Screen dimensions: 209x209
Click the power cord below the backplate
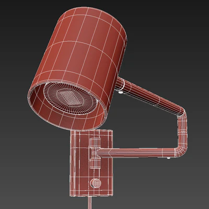click(x=89, y=203)
